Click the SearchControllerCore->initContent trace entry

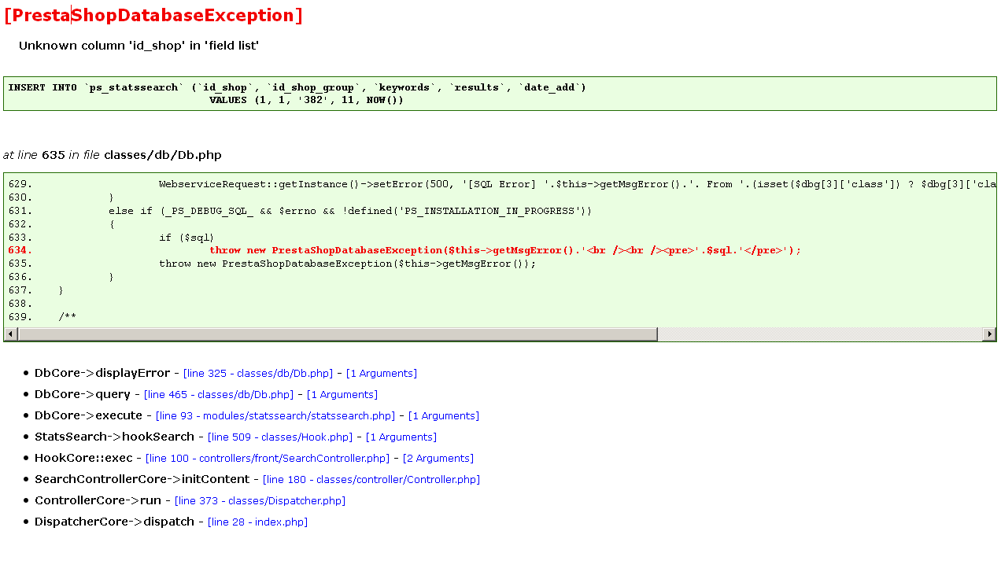pyautogui.click(x=142, y=479)
